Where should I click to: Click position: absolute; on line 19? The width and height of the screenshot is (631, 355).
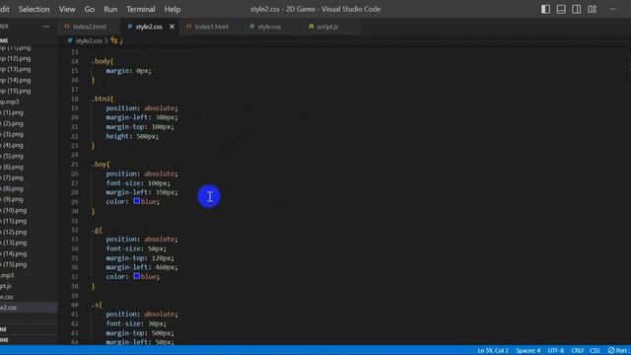[x=142, y=107]
